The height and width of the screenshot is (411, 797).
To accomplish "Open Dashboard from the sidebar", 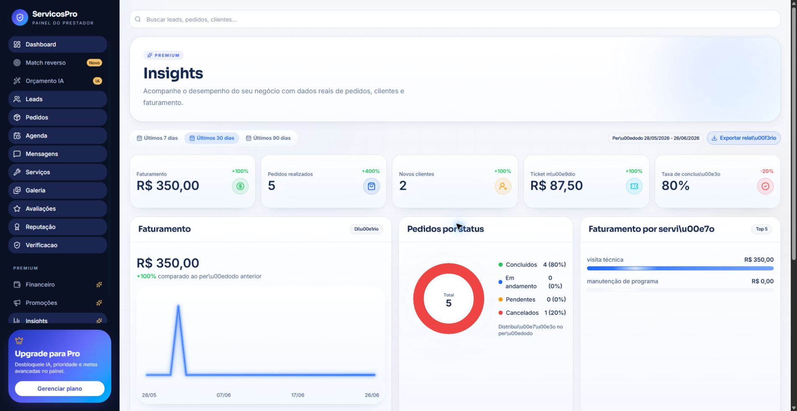I will click(x=58, y=44).
